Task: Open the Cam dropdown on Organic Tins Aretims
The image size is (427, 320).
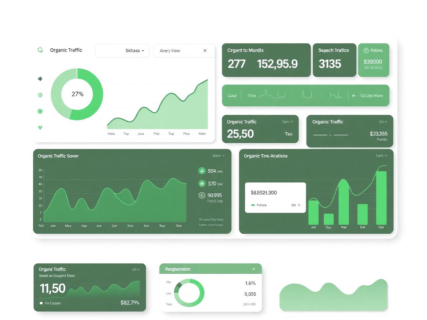Action: point(381,156)
